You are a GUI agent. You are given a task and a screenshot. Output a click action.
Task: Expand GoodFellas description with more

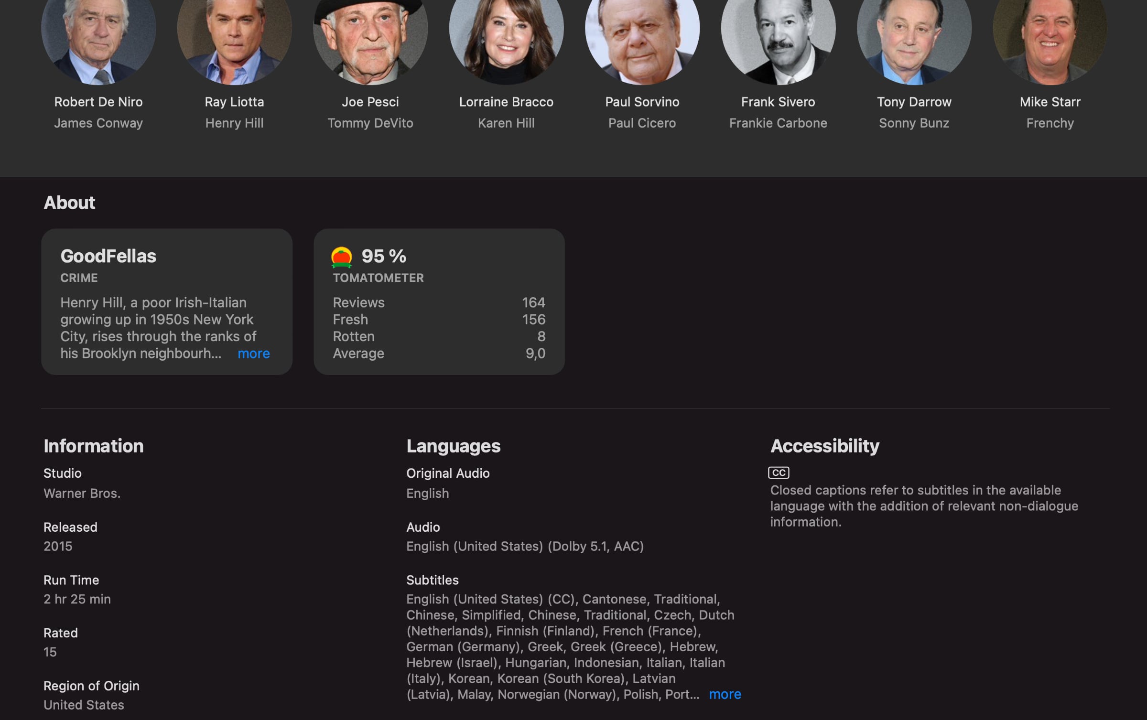click(x=254, y=354)
